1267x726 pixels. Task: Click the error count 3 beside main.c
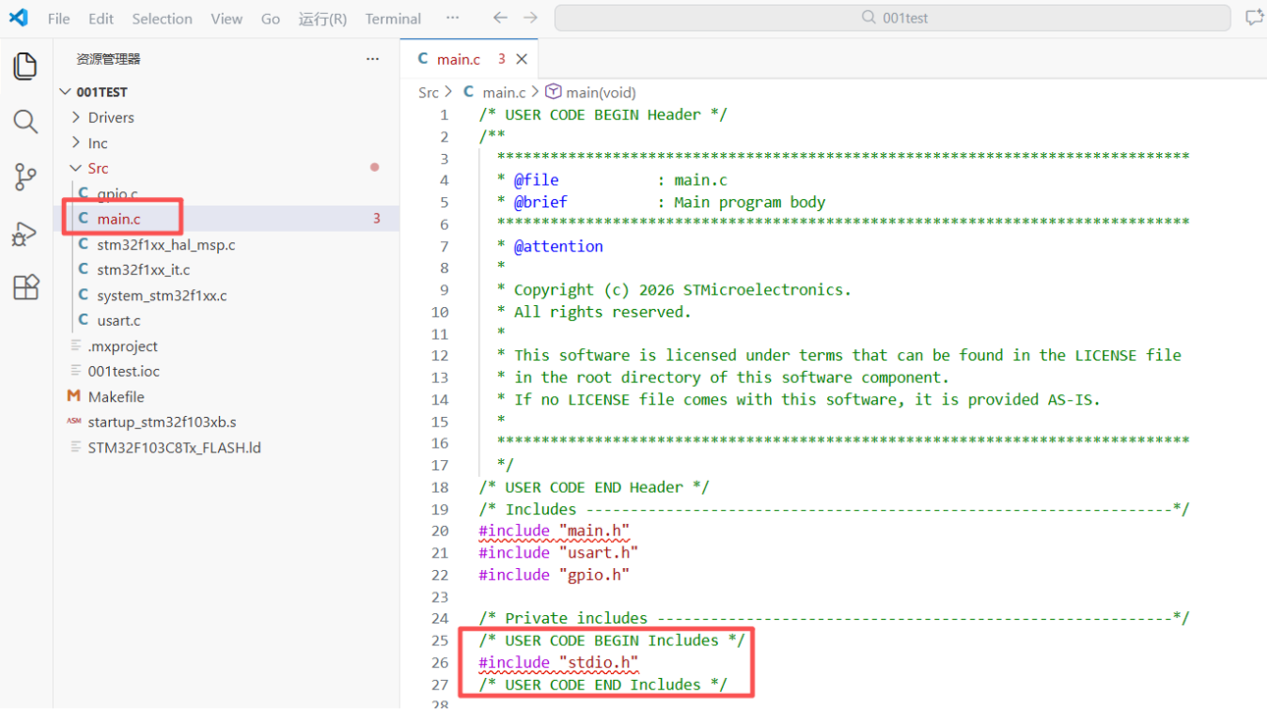pos(376,219)
